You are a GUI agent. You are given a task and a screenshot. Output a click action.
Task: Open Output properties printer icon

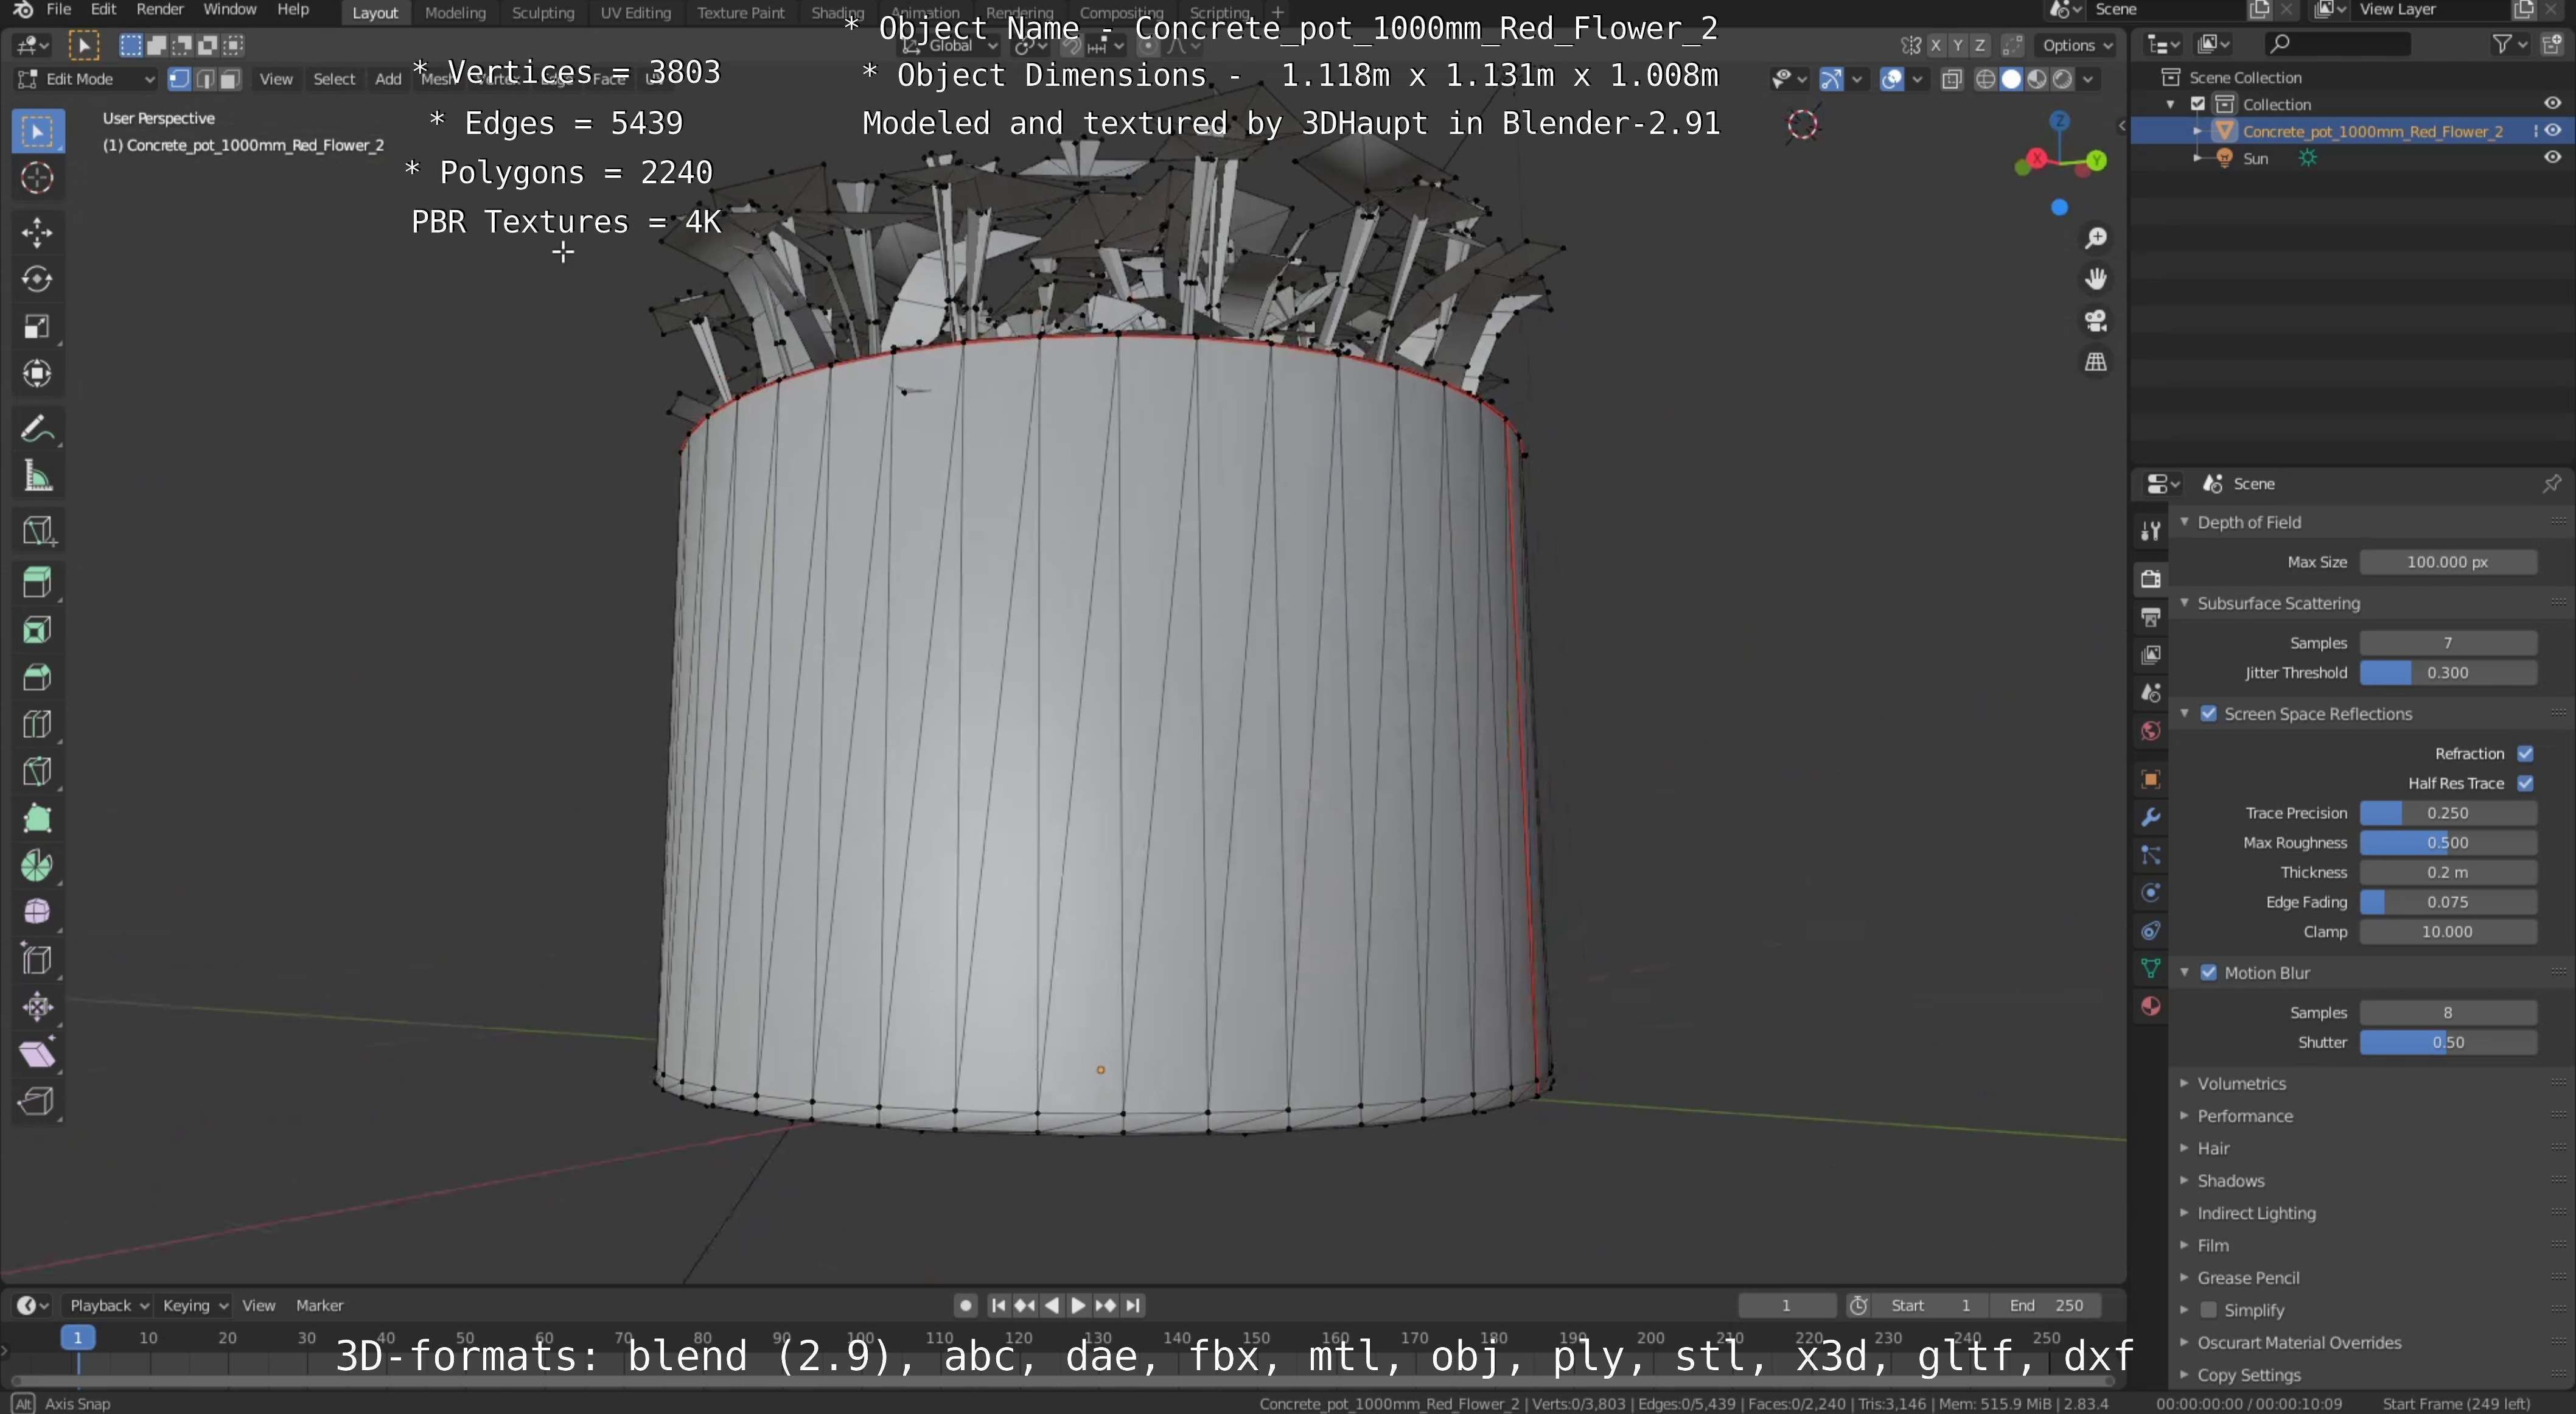(x=2150, y=617)
